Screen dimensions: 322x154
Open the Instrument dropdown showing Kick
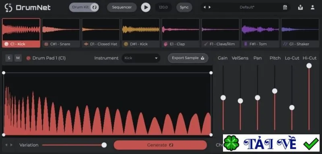click(x=141, y=58)
